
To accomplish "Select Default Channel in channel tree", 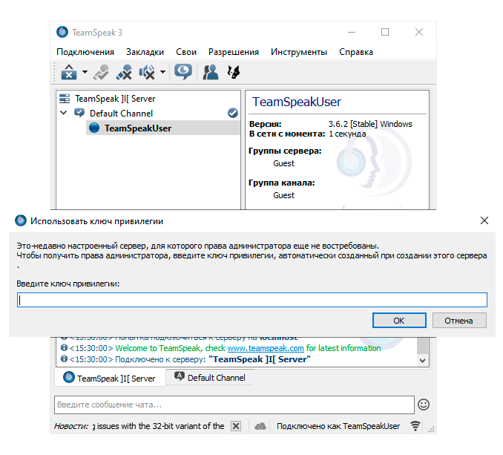I will (x=121, y=114).
